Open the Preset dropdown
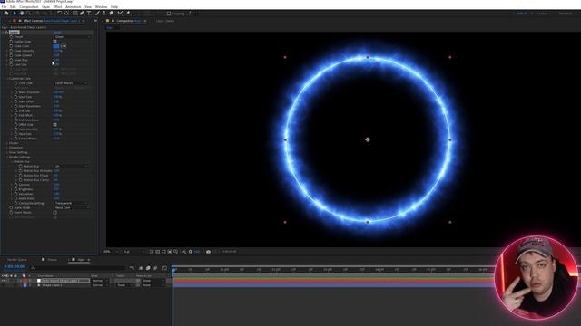This screenshot has height=326, width=581. click(73, 37)
